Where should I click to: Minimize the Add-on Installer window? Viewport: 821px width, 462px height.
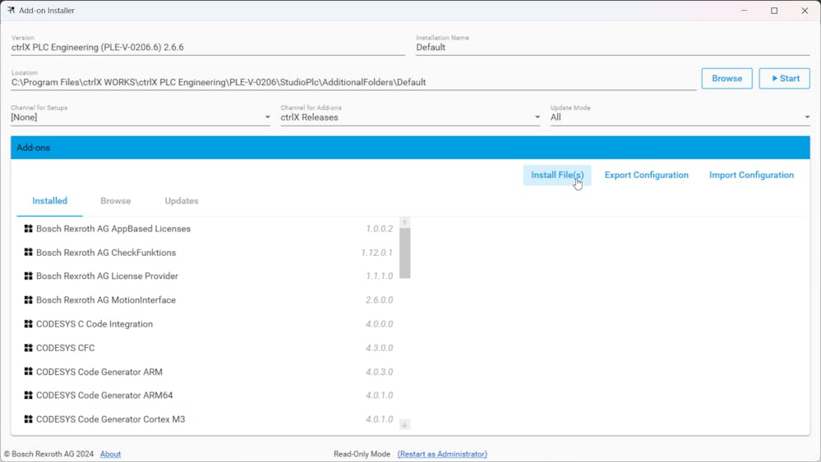click(744, 11)
